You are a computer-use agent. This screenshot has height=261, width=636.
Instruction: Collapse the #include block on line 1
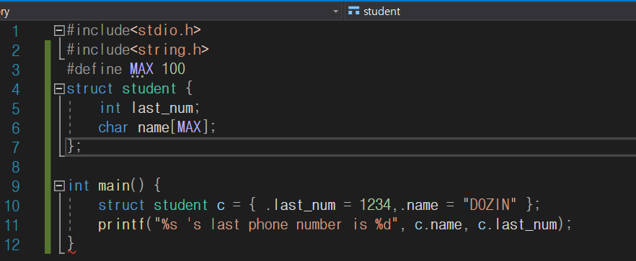coord(59,30)
